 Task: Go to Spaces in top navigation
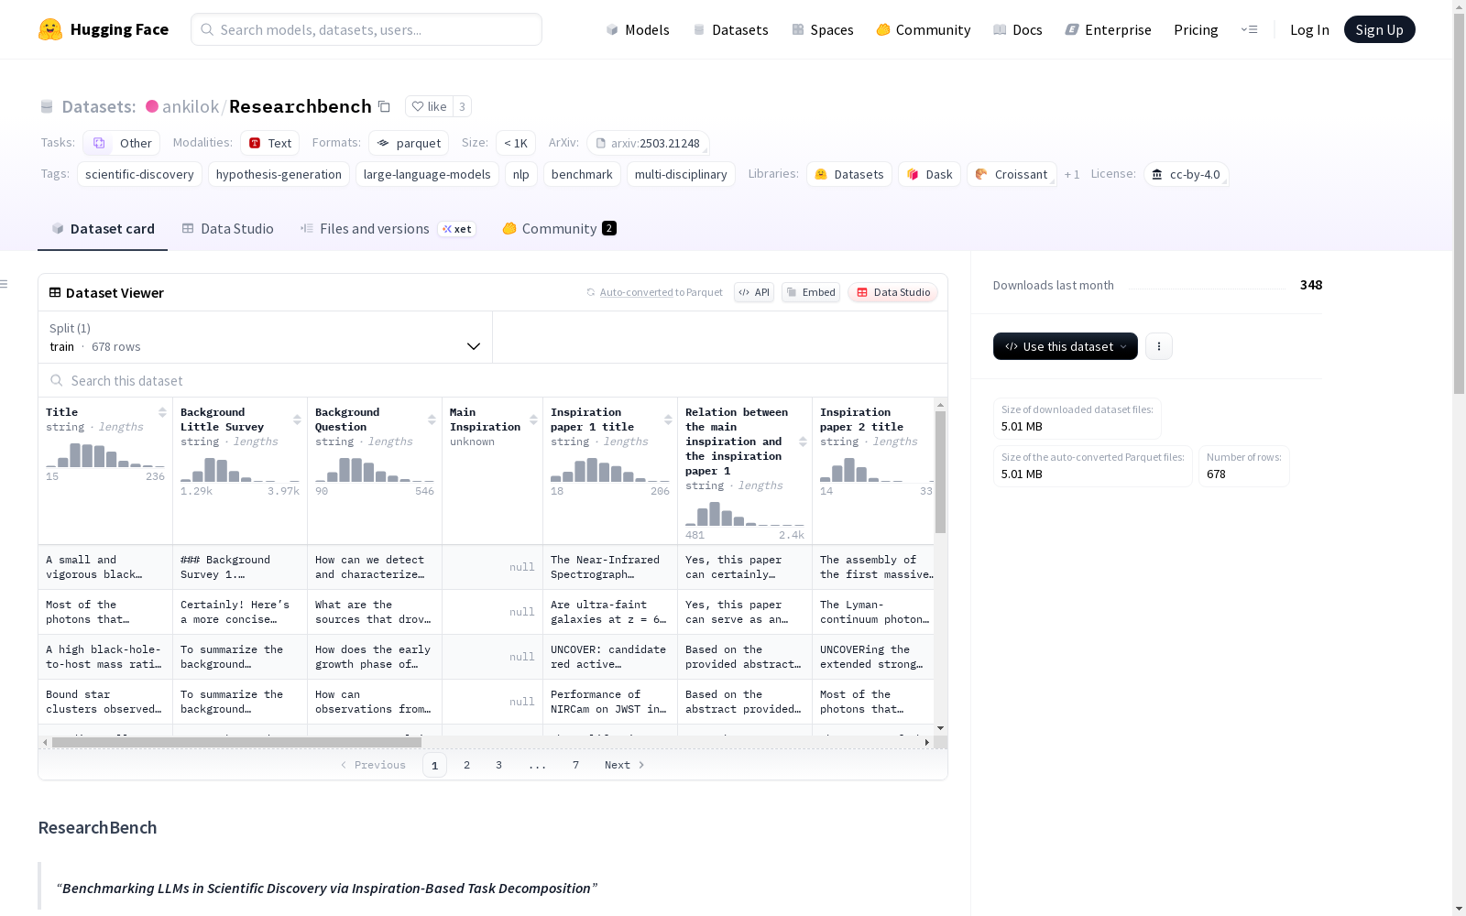[823, 29]
